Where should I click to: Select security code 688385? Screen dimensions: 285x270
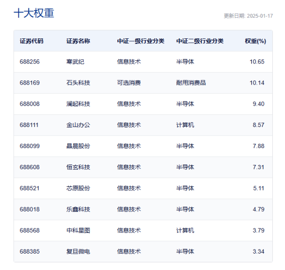click(x=30, y=252)
